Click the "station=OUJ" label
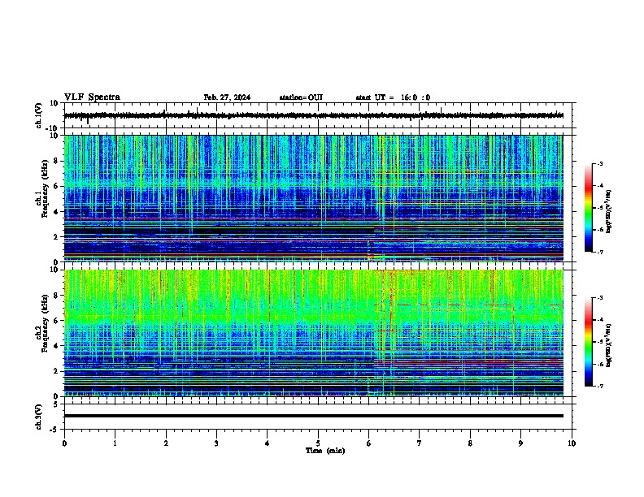Image resolution: width=644 pixels, height=497 pixels. click(301, 97)
